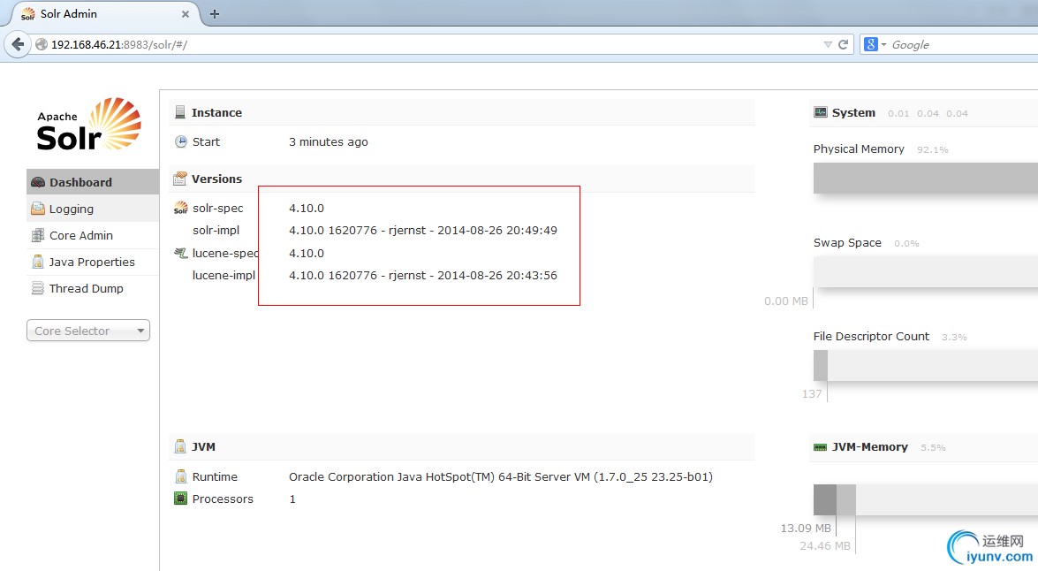Click the JVM-Memory usage bar
The height and width of the screenshot is (571, 1038).
(x=926, y=499)
